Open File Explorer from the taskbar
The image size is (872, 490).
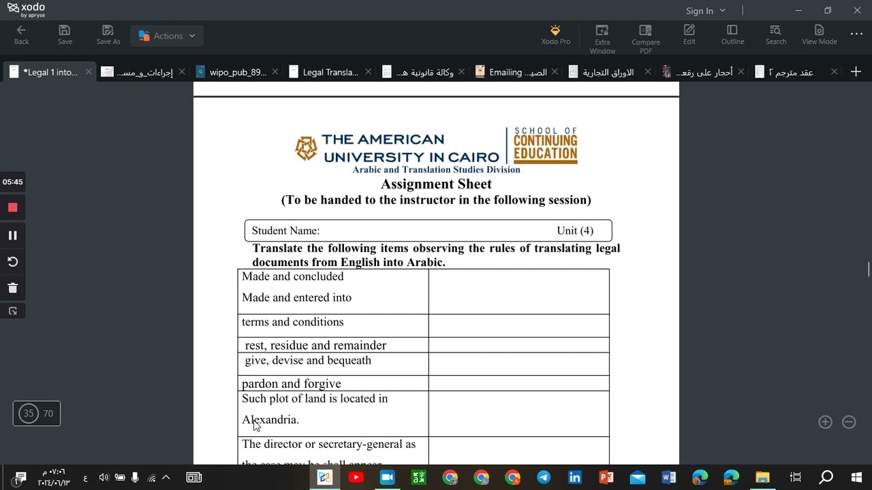tap(762, 478)
